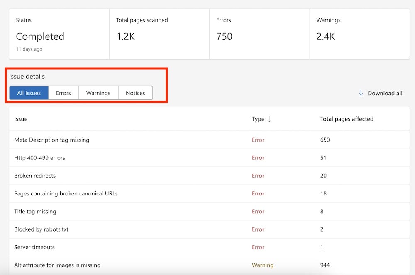
Task: Open Meta Description tag missing issue
Action: click(x=52, y=140)
